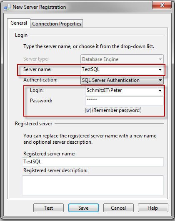Click the 'Login:' label beside SchmitzIT\Peter
Image resolution: width=175 pixels, height=221 pixels.
pos(37,90)
